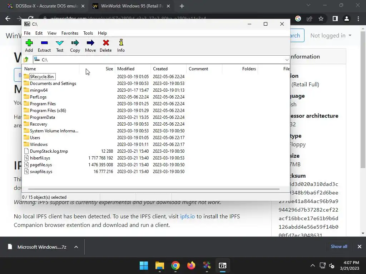
Task: Sort by the Modified column header
Action: [x=133, y=69]
